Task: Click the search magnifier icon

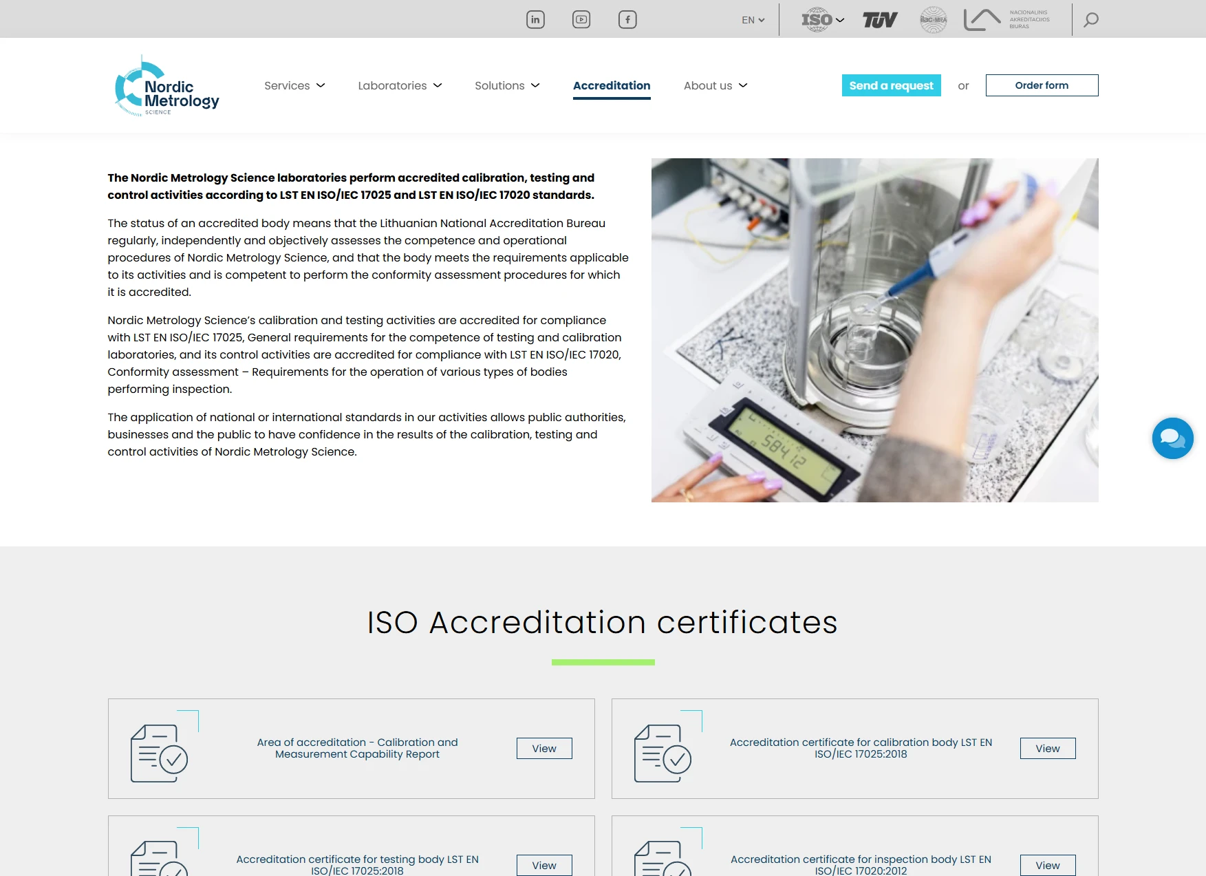Action: pyautogui.click(x=1090, y=20)
